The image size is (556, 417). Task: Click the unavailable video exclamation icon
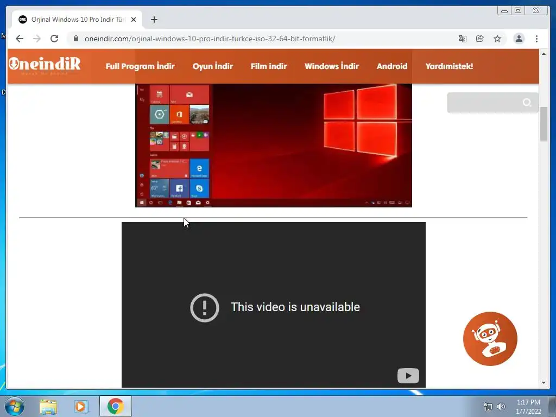coord(205,307)
